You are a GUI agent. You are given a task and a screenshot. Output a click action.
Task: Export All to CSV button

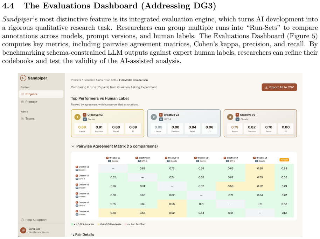tap(279, 87)
